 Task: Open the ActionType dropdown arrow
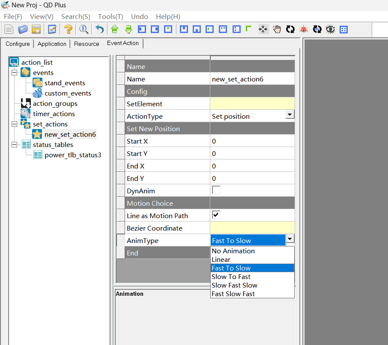(290, 115)
